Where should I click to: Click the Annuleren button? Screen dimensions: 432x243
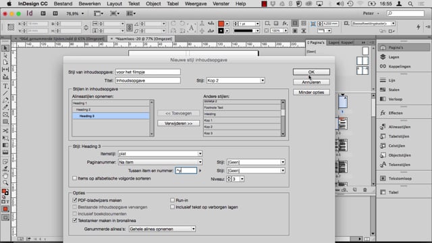(x=311, y=82)
